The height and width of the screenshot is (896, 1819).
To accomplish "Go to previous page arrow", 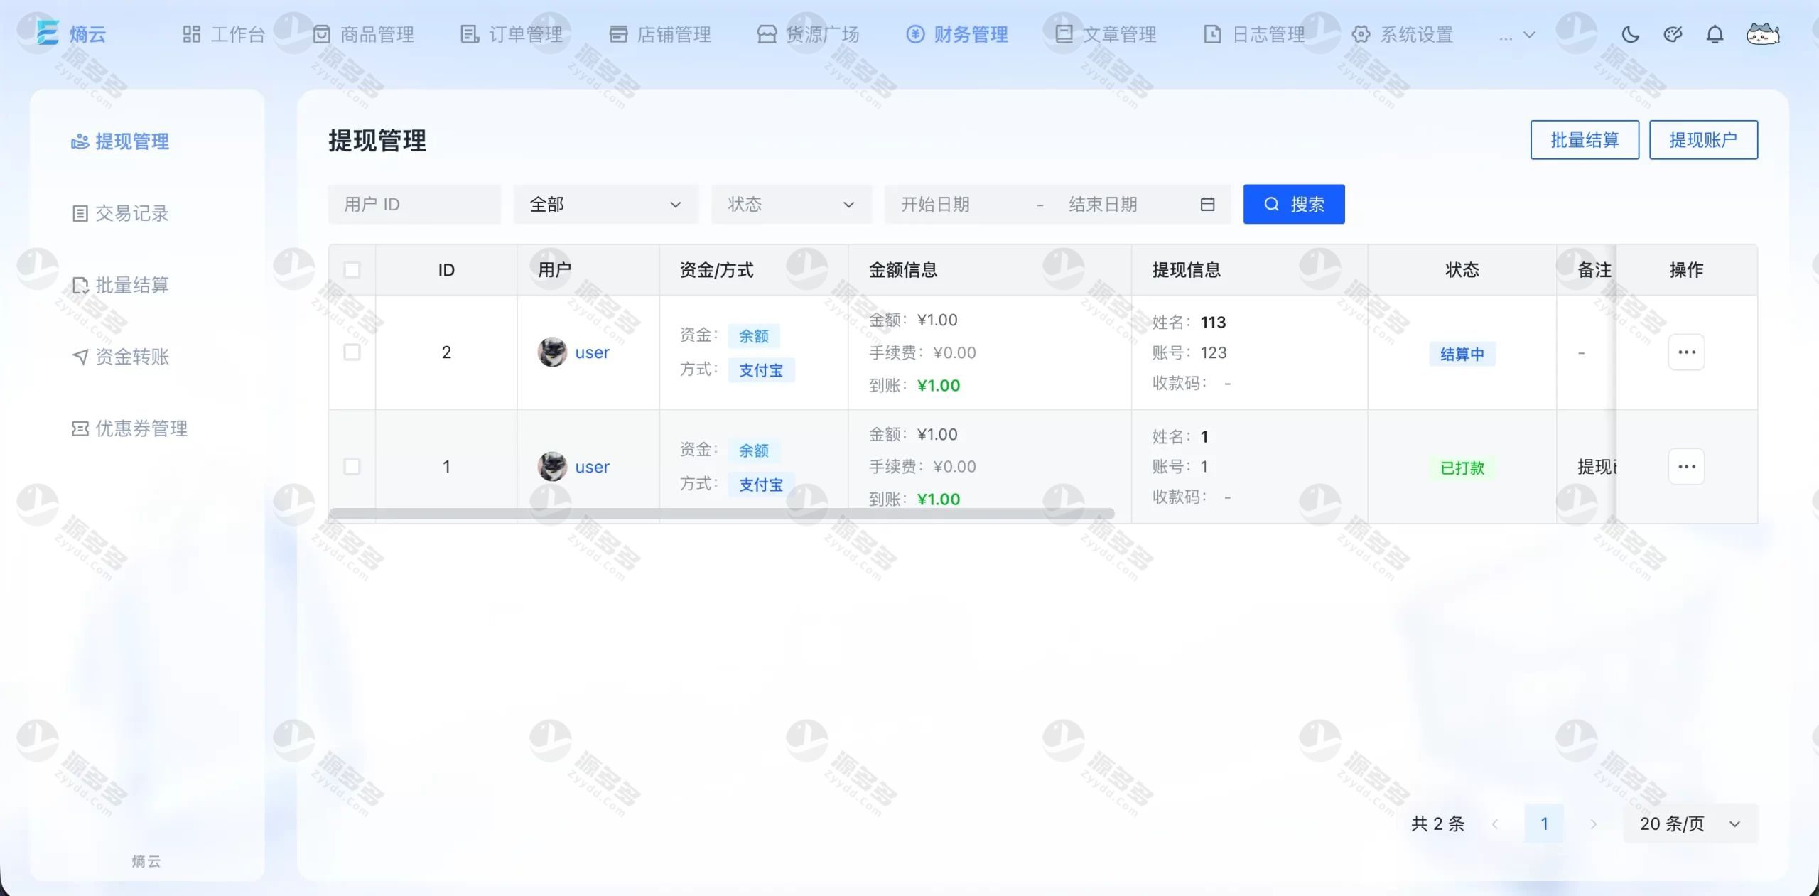I will [1495, 824].
